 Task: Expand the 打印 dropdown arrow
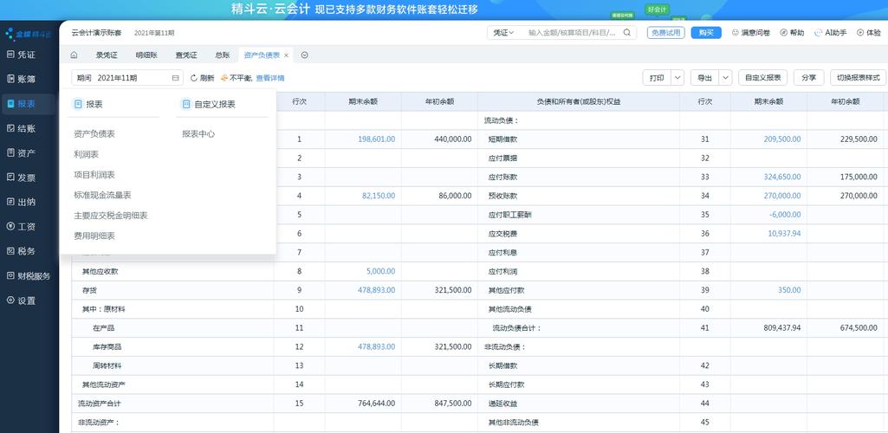[x=677, y=77]
